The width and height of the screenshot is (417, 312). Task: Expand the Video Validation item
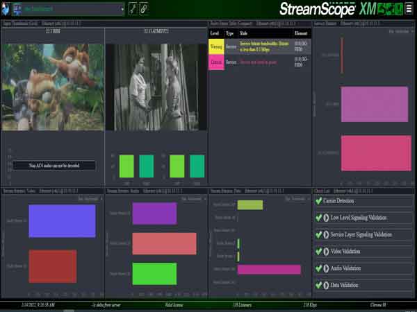(x=326, y=252)
